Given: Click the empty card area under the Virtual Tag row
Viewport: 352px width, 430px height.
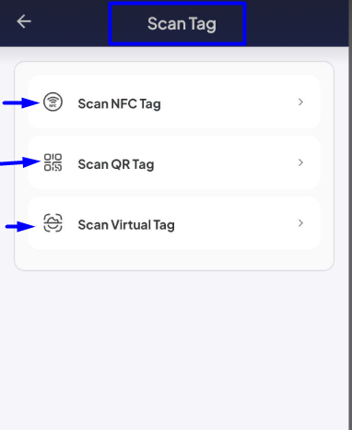Looking at the screenshot, I should (174, 260).
